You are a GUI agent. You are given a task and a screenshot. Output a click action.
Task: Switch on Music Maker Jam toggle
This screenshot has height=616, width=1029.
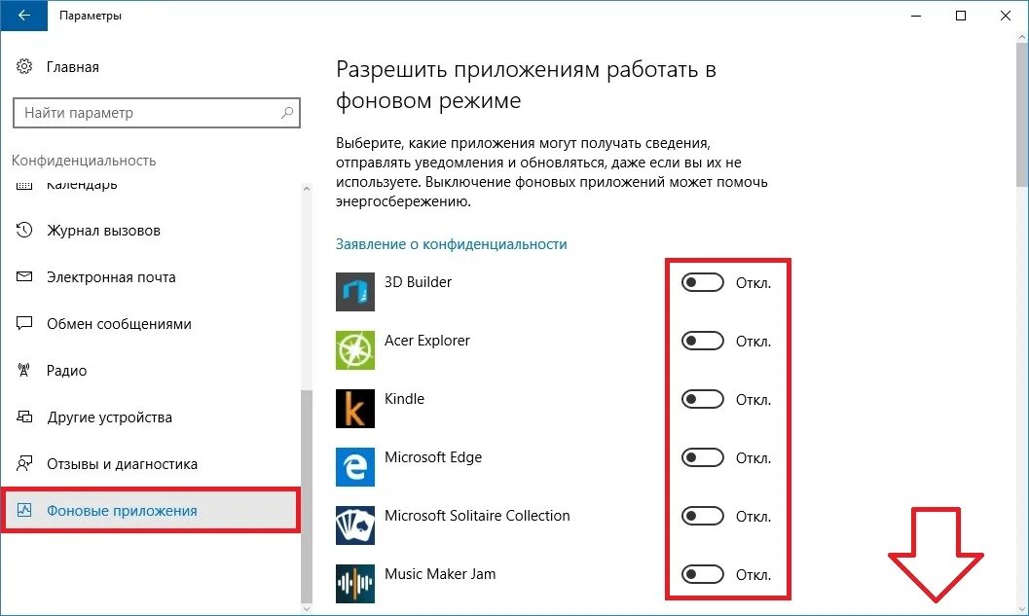click(702, 575)
